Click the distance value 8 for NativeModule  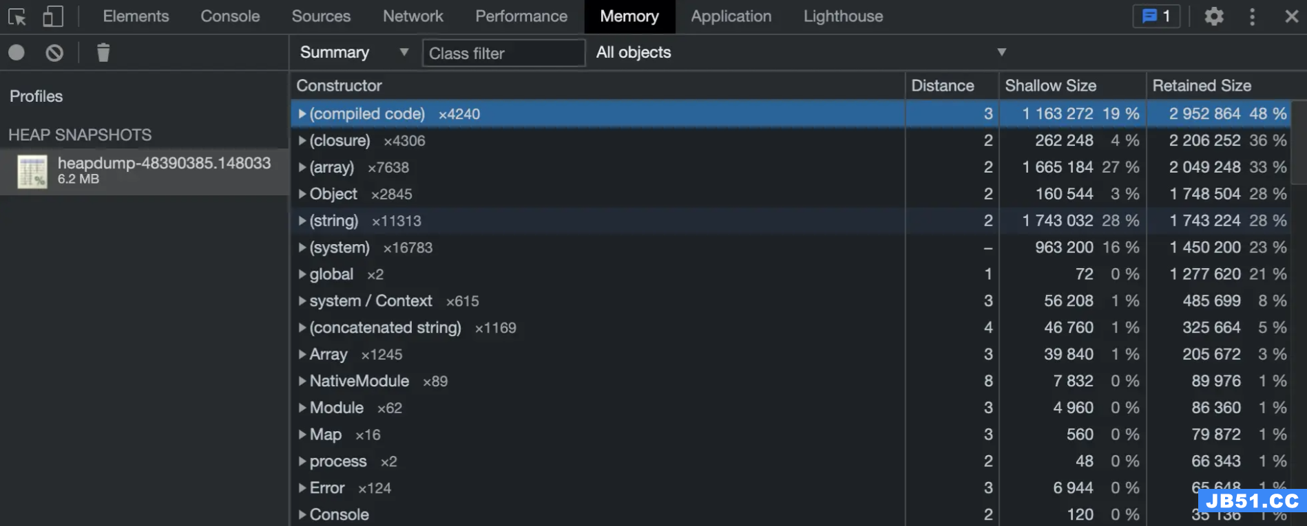coord(988,381)
